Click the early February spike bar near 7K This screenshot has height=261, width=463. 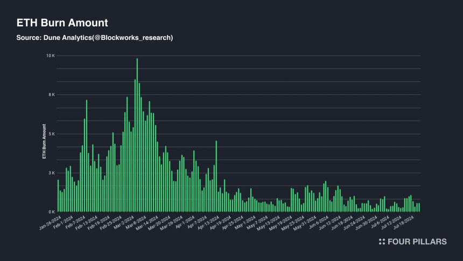click(x=87, y=156)
